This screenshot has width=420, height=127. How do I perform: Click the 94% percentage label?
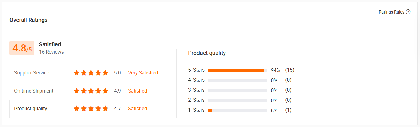click(275, 70)
